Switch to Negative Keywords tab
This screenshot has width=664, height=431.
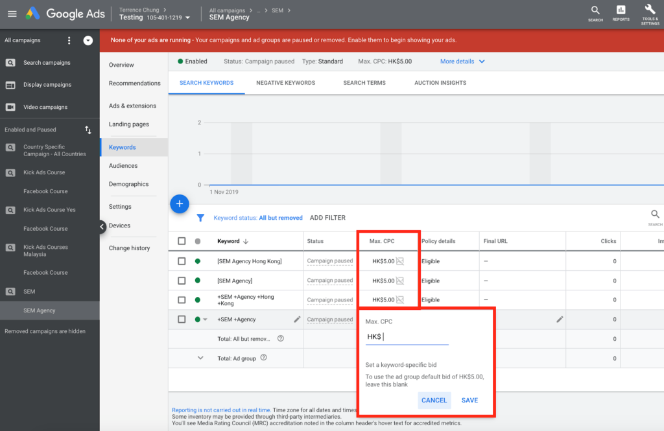point(285,83)
